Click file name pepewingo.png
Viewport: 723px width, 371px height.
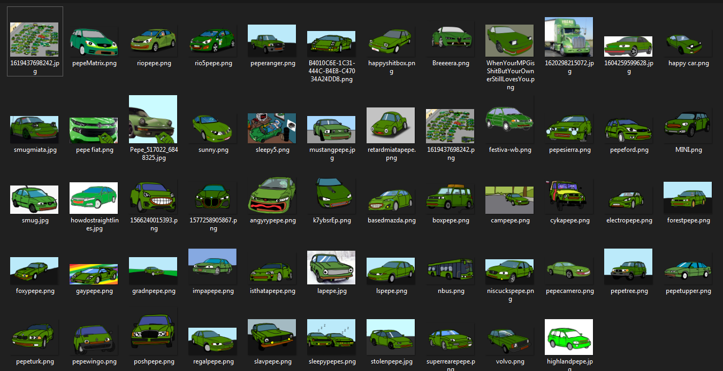[94, 362]
